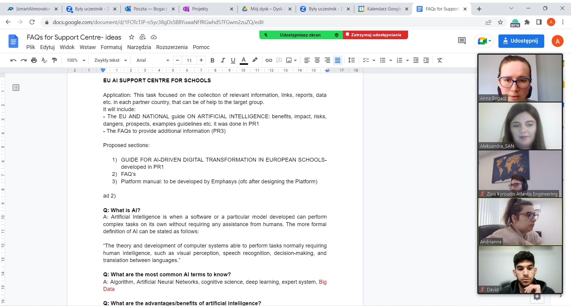
Task: Go to Docs home icon
Action: 13,41
